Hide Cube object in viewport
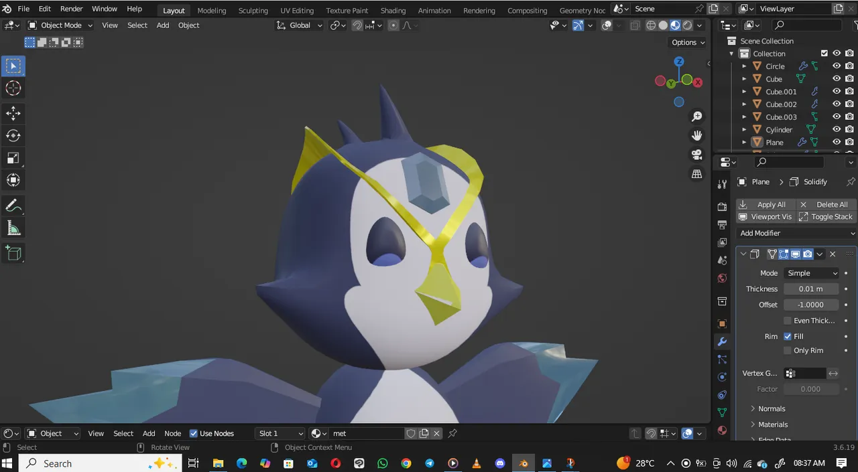The height and width of the screenshot is (472, 858). (837, 79)
